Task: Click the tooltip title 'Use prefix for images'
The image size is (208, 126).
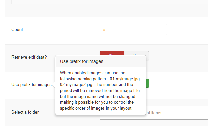Action: pyautogui.click(x=81, y=61)
